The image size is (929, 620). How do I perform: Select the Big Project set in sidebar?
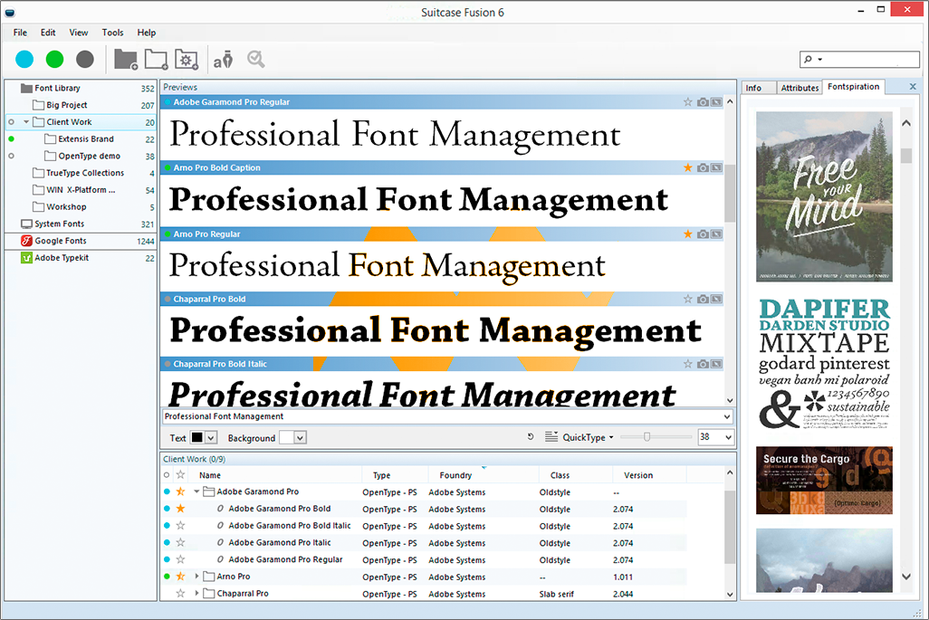click(81, 105)
